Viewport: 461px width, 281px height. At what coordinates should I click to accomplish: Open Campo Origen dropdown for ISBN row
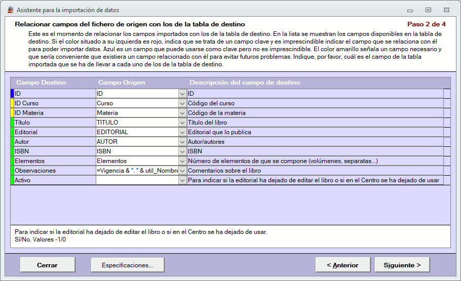182,152
